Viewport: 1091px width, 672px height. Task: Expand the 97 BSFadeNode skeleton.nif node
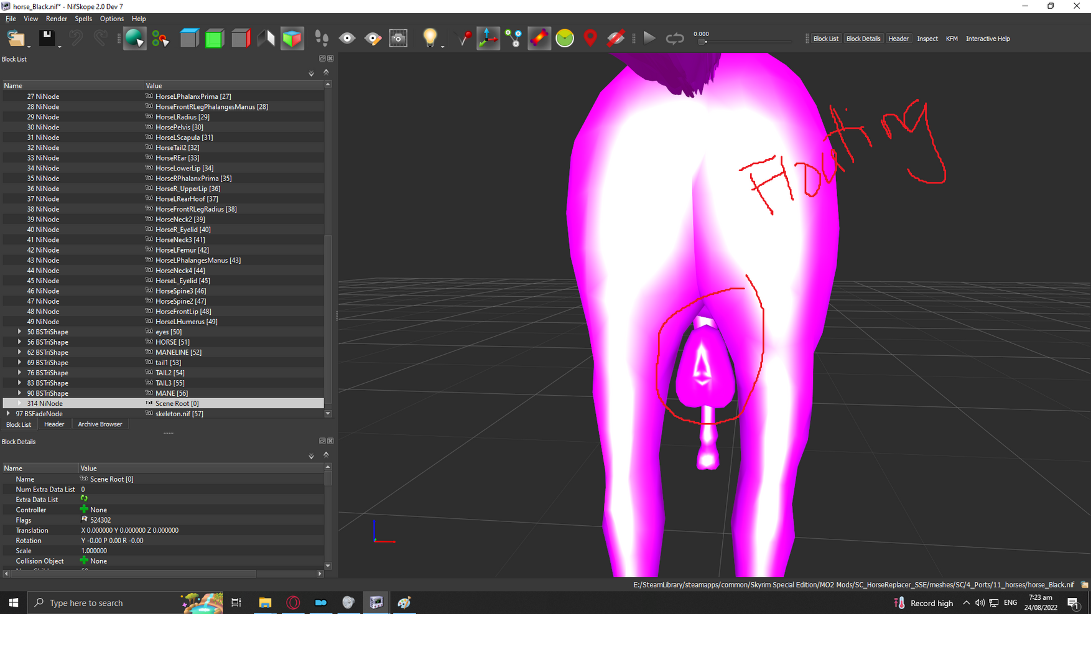tap(8, 414)
